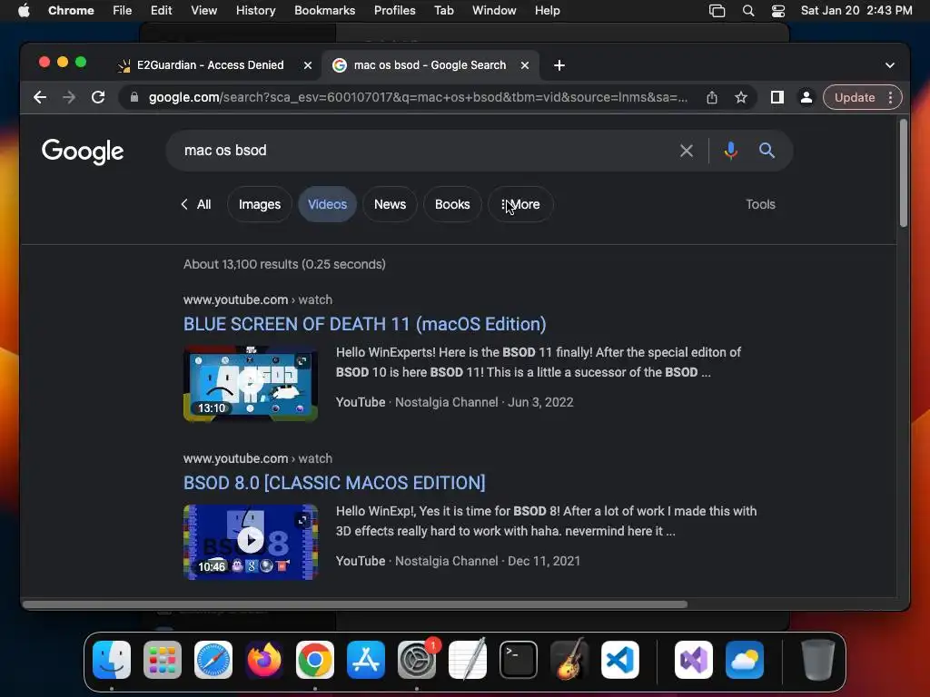Click the About 13,100 results text
The width and height of the screenshot is (930, 697).
click(284, 264)
